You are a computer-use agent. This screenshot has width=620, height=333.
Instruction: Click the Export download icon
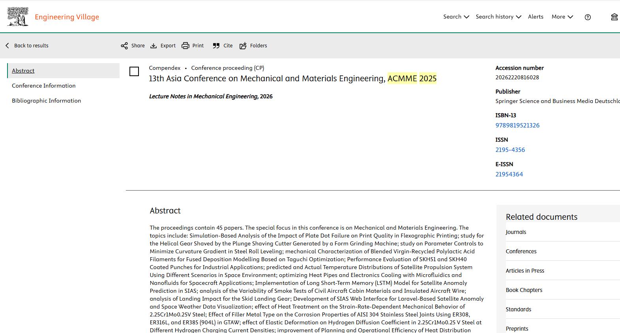(154, 46)
